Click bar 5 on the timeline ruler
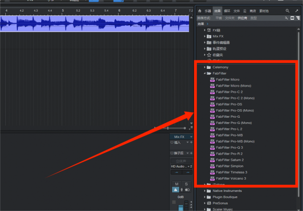The height and width of the screenshot is (211, 303). (x=63, y=10)
